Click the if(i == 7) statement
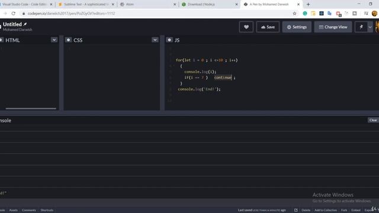 (x=196, y=78)
